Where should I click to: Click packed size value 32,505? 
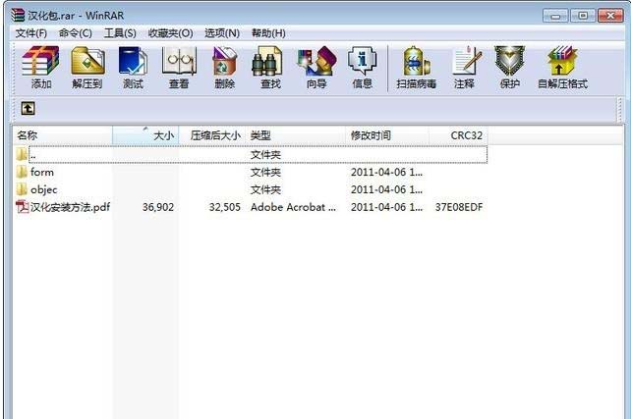[224, 207]
